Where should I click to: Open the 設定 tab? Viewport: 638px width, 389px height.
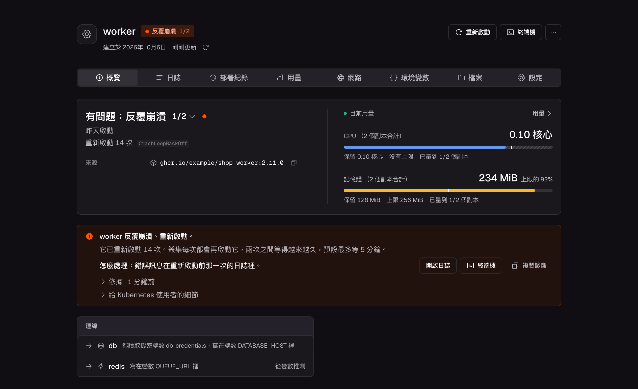click(x=530, y=78)
